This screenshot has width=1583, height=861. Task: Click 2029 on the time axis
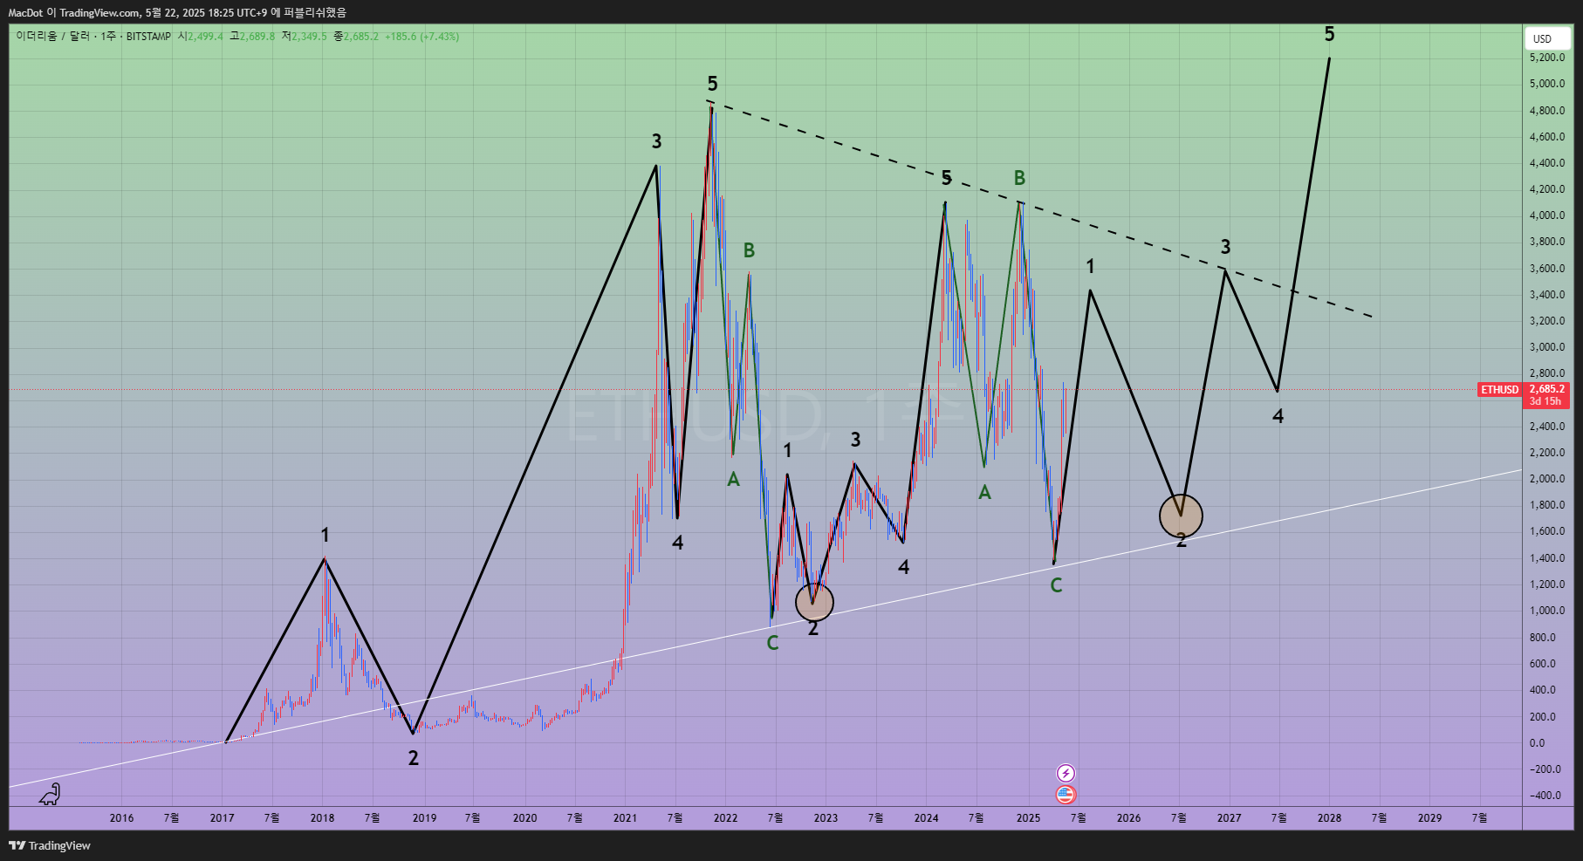(1429, 818)
